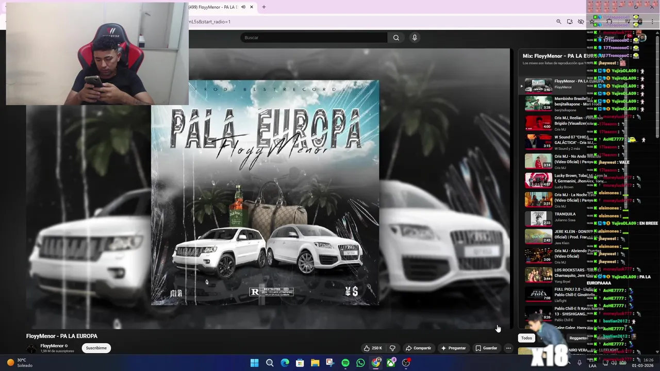Click the crossed-eye icon in address bar
660x371 pixels.
(x=581, y=22)
